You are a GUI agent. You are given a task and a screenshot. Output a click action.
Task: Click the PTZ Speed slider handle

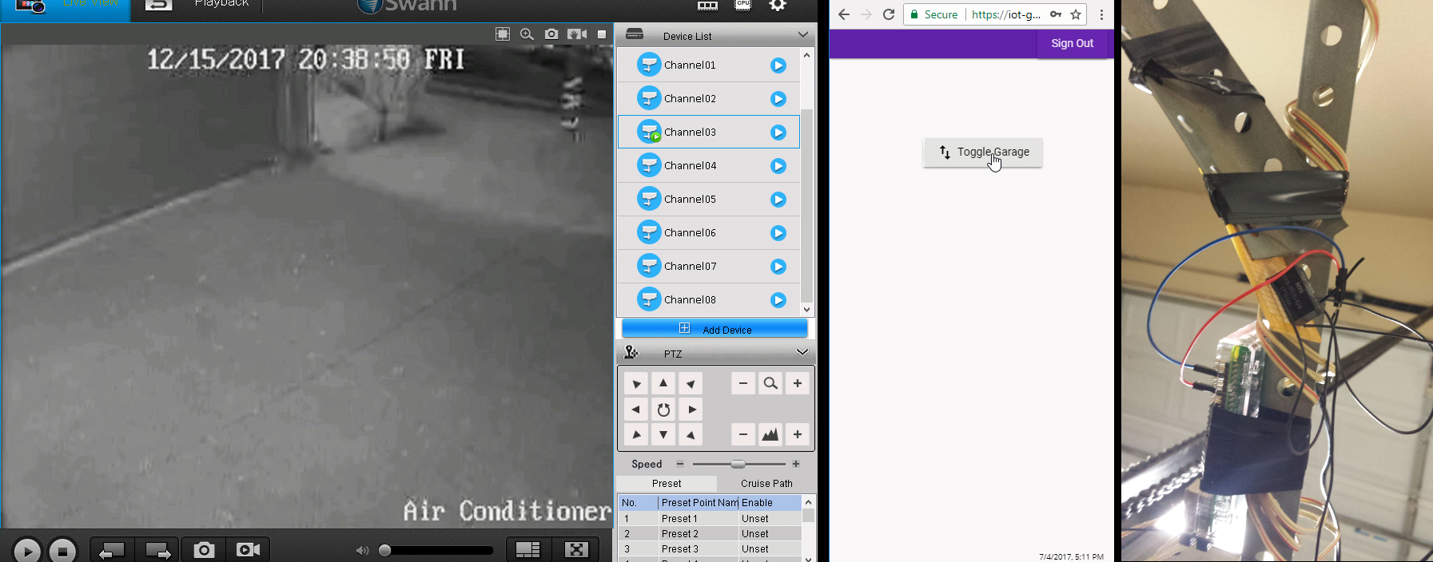[x=738, y=464]
